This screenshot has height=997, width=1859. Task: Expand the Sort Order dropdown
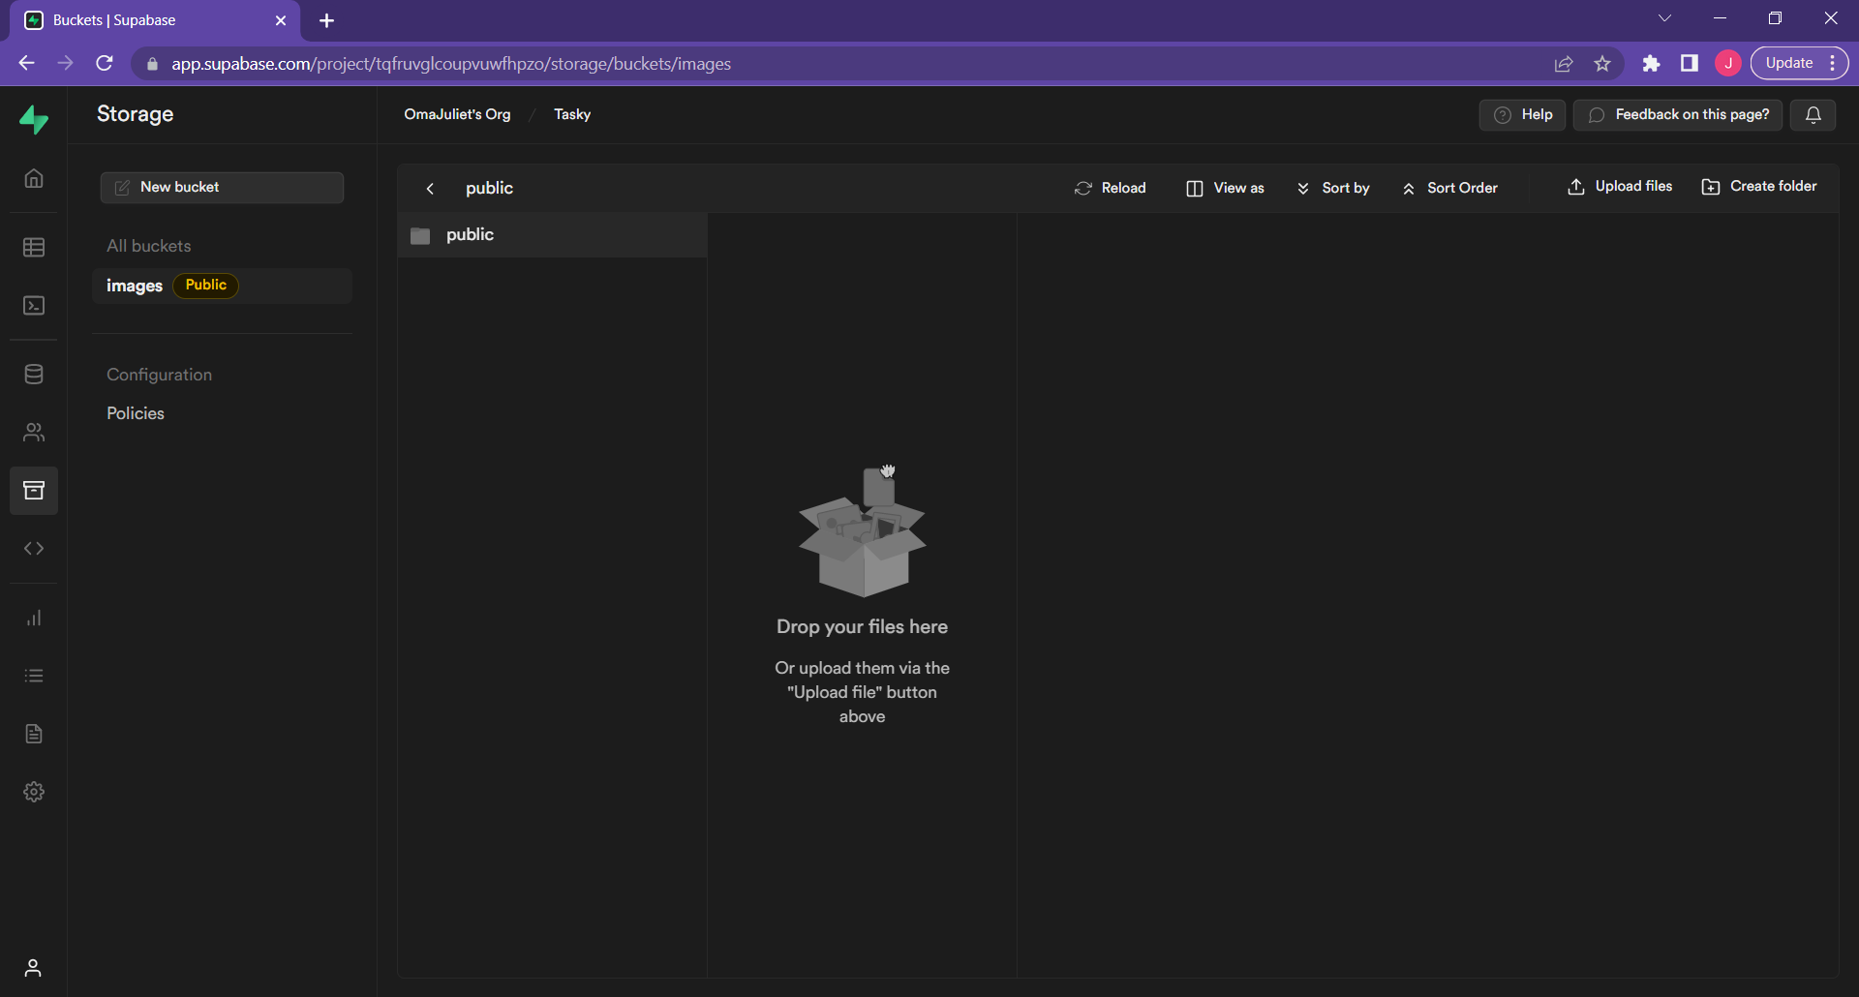[x=1449, y=188]
